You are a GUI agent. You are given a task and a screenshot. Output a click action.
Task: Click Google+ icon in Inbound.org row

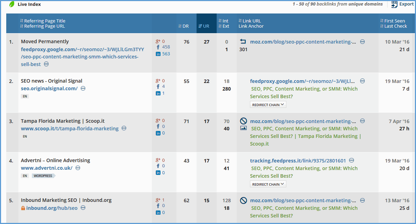pos(158,200)
